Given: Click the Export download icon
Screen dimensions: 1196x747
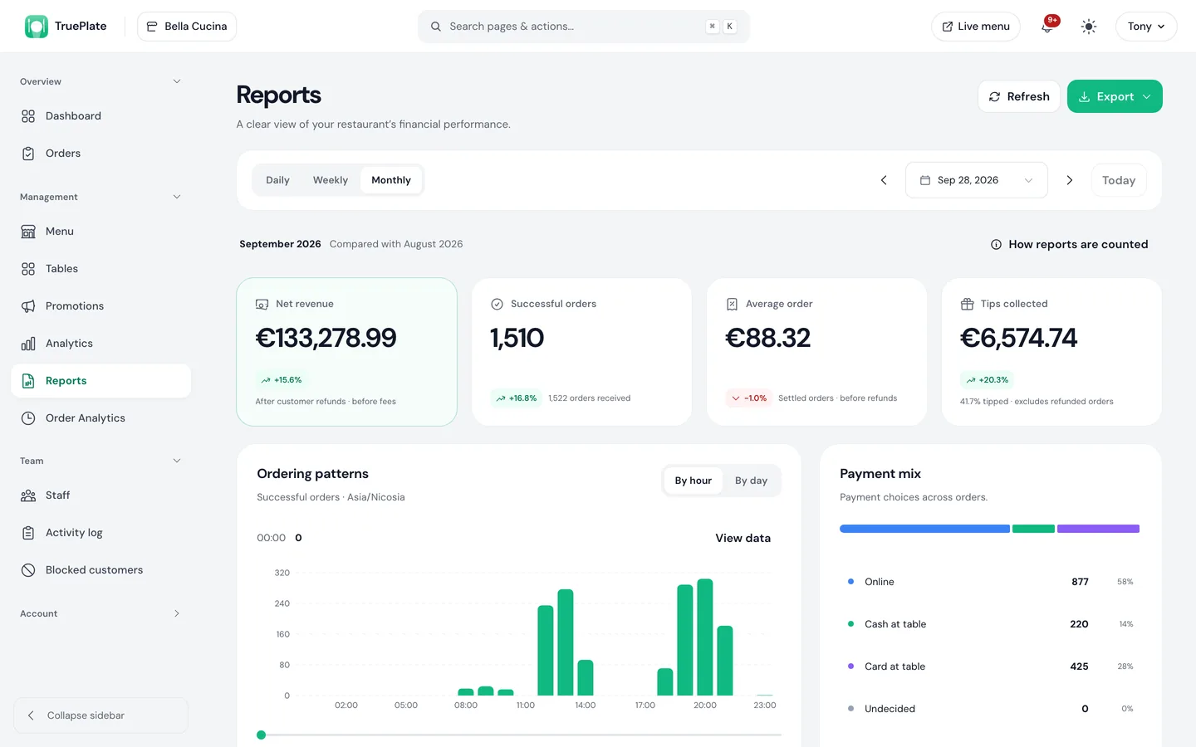Looking at the screenshot, I should click(1084, 97).
